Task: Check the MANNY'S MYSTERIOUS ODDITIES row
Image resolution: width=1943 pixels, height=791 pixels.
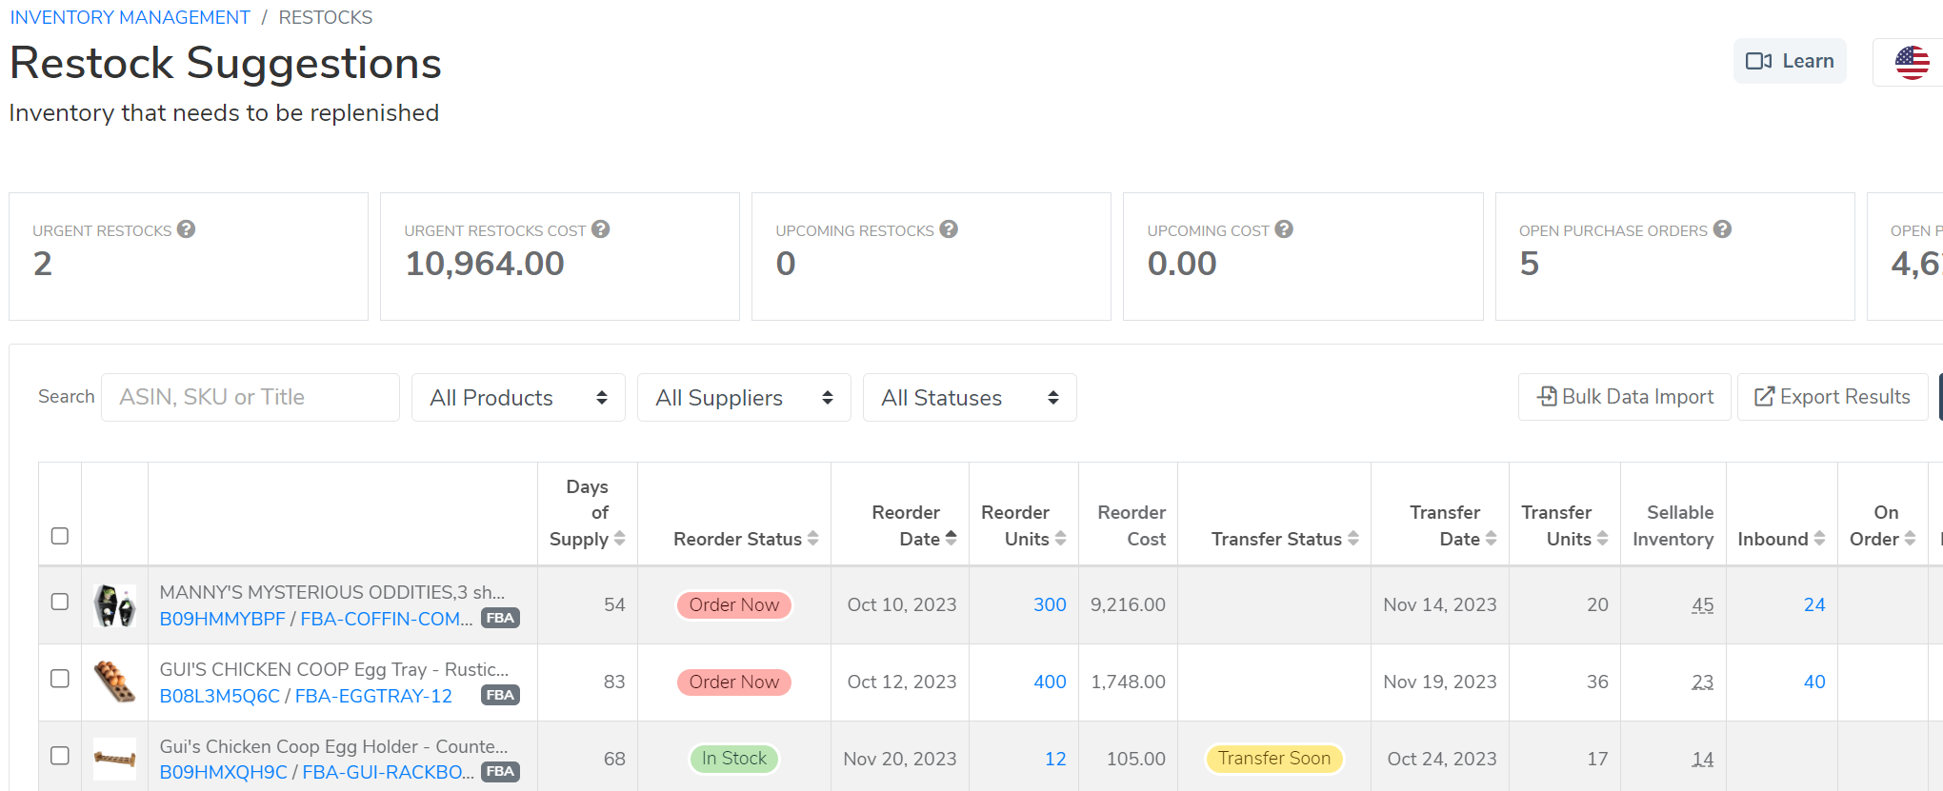Action: tap(60, 602)
